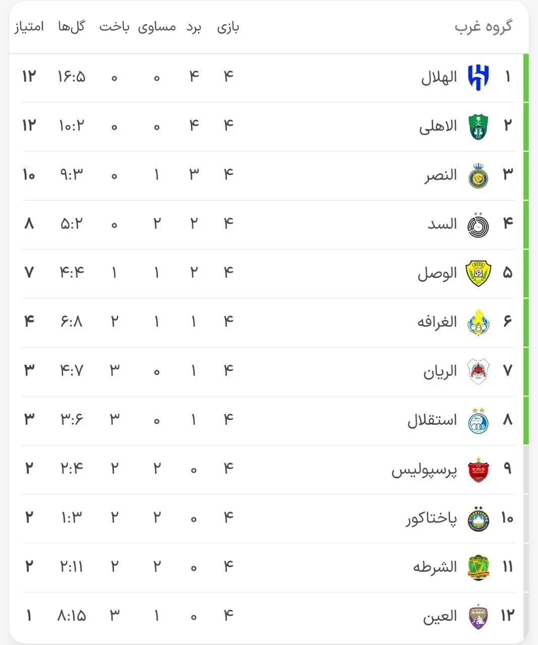Open the Al-Shorta green harp logo

[x=478, y=567]
